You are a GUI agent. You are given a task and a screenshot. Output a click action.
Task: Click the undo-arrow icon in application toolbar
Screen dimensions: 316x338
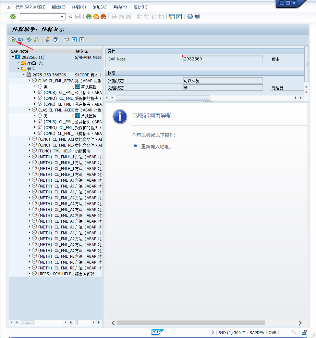21,40
